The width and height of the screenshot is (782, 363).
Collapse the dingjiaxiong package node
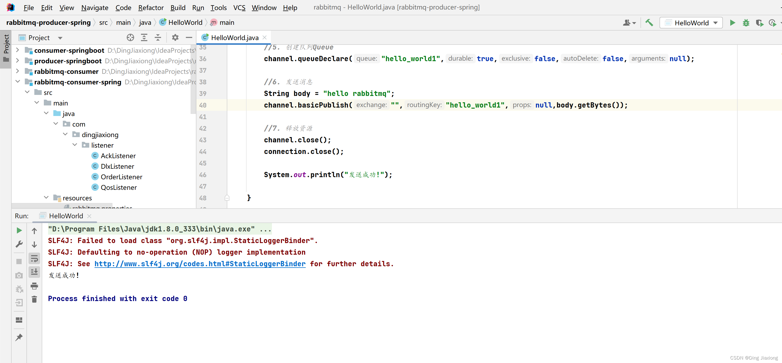tap(65, 134)
